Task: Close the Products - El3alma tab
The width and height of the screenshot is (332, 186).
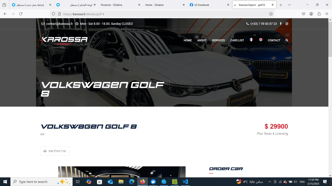Action: (139, 5)
